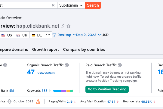Viewport: 163px width, 109px height.
Task: Click the Paid Search Traffic description text
Action: (114, 77)
